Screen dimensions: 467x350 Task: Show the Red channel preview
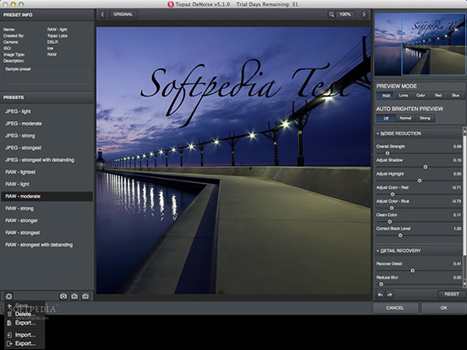(438, 96)
